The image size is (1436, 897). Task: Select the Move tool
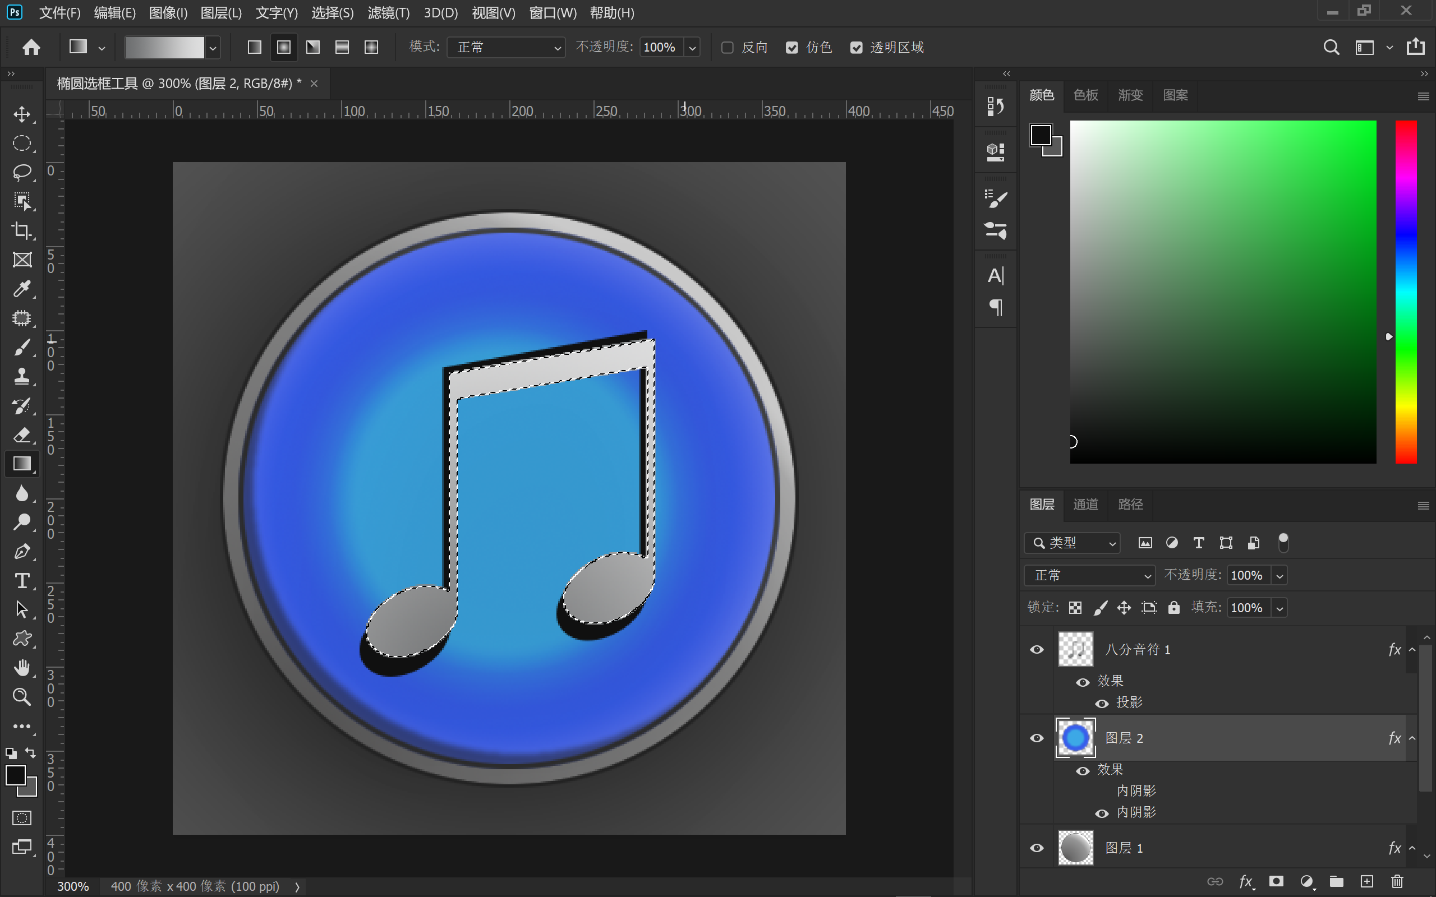tap(22, 114)
